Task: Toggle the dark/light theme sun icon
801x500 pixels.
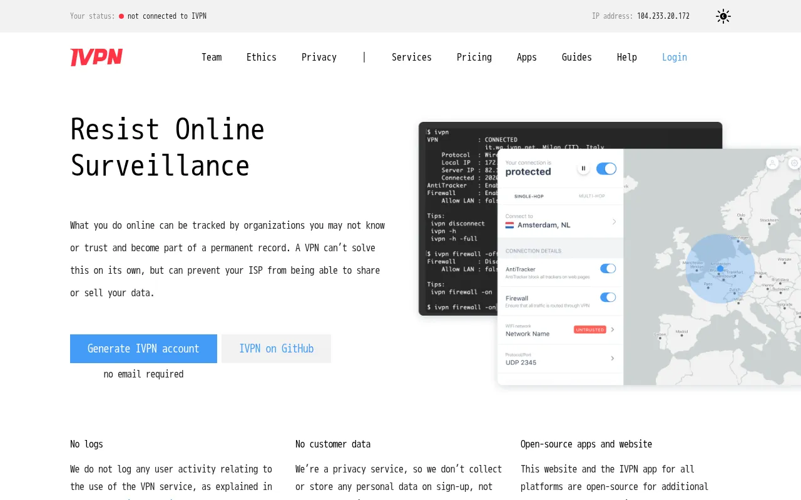Action: click(723, 16)
